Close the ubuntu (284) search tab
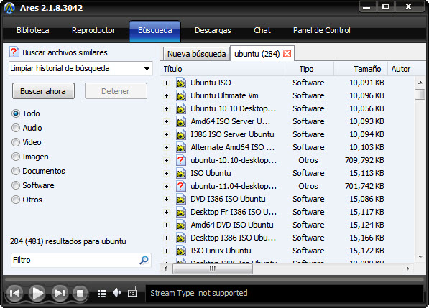This screenshot has width=429, height=308. coord(287,54)
